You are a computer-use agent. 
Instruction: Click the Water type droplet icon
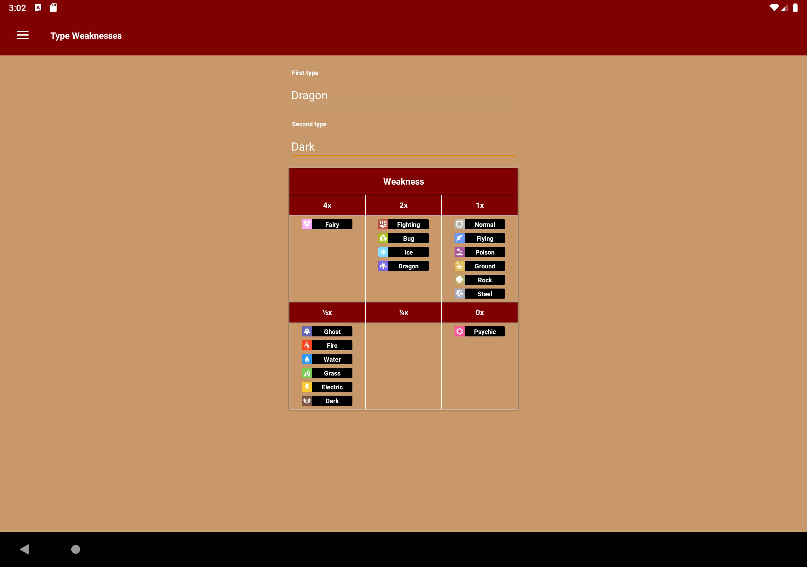[x=307, y=359]
